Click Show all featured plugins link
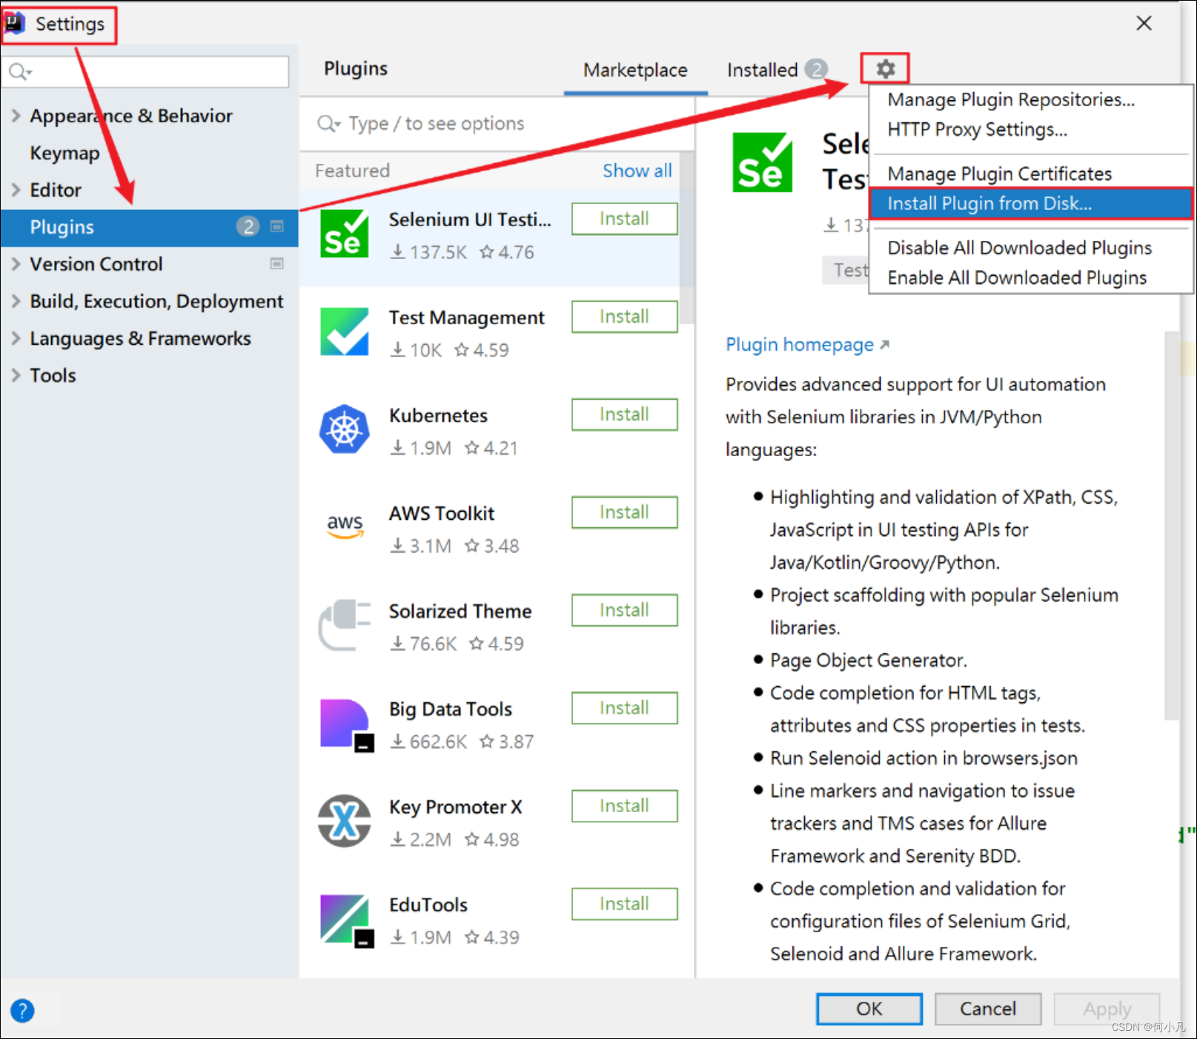1197x1039 pixels. click(637, 171)
